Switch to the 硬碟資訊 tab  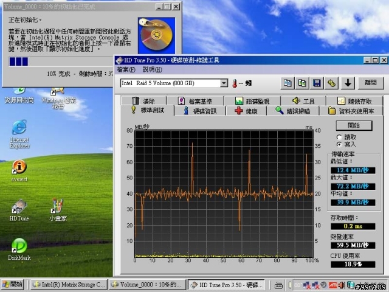point(200,111)
